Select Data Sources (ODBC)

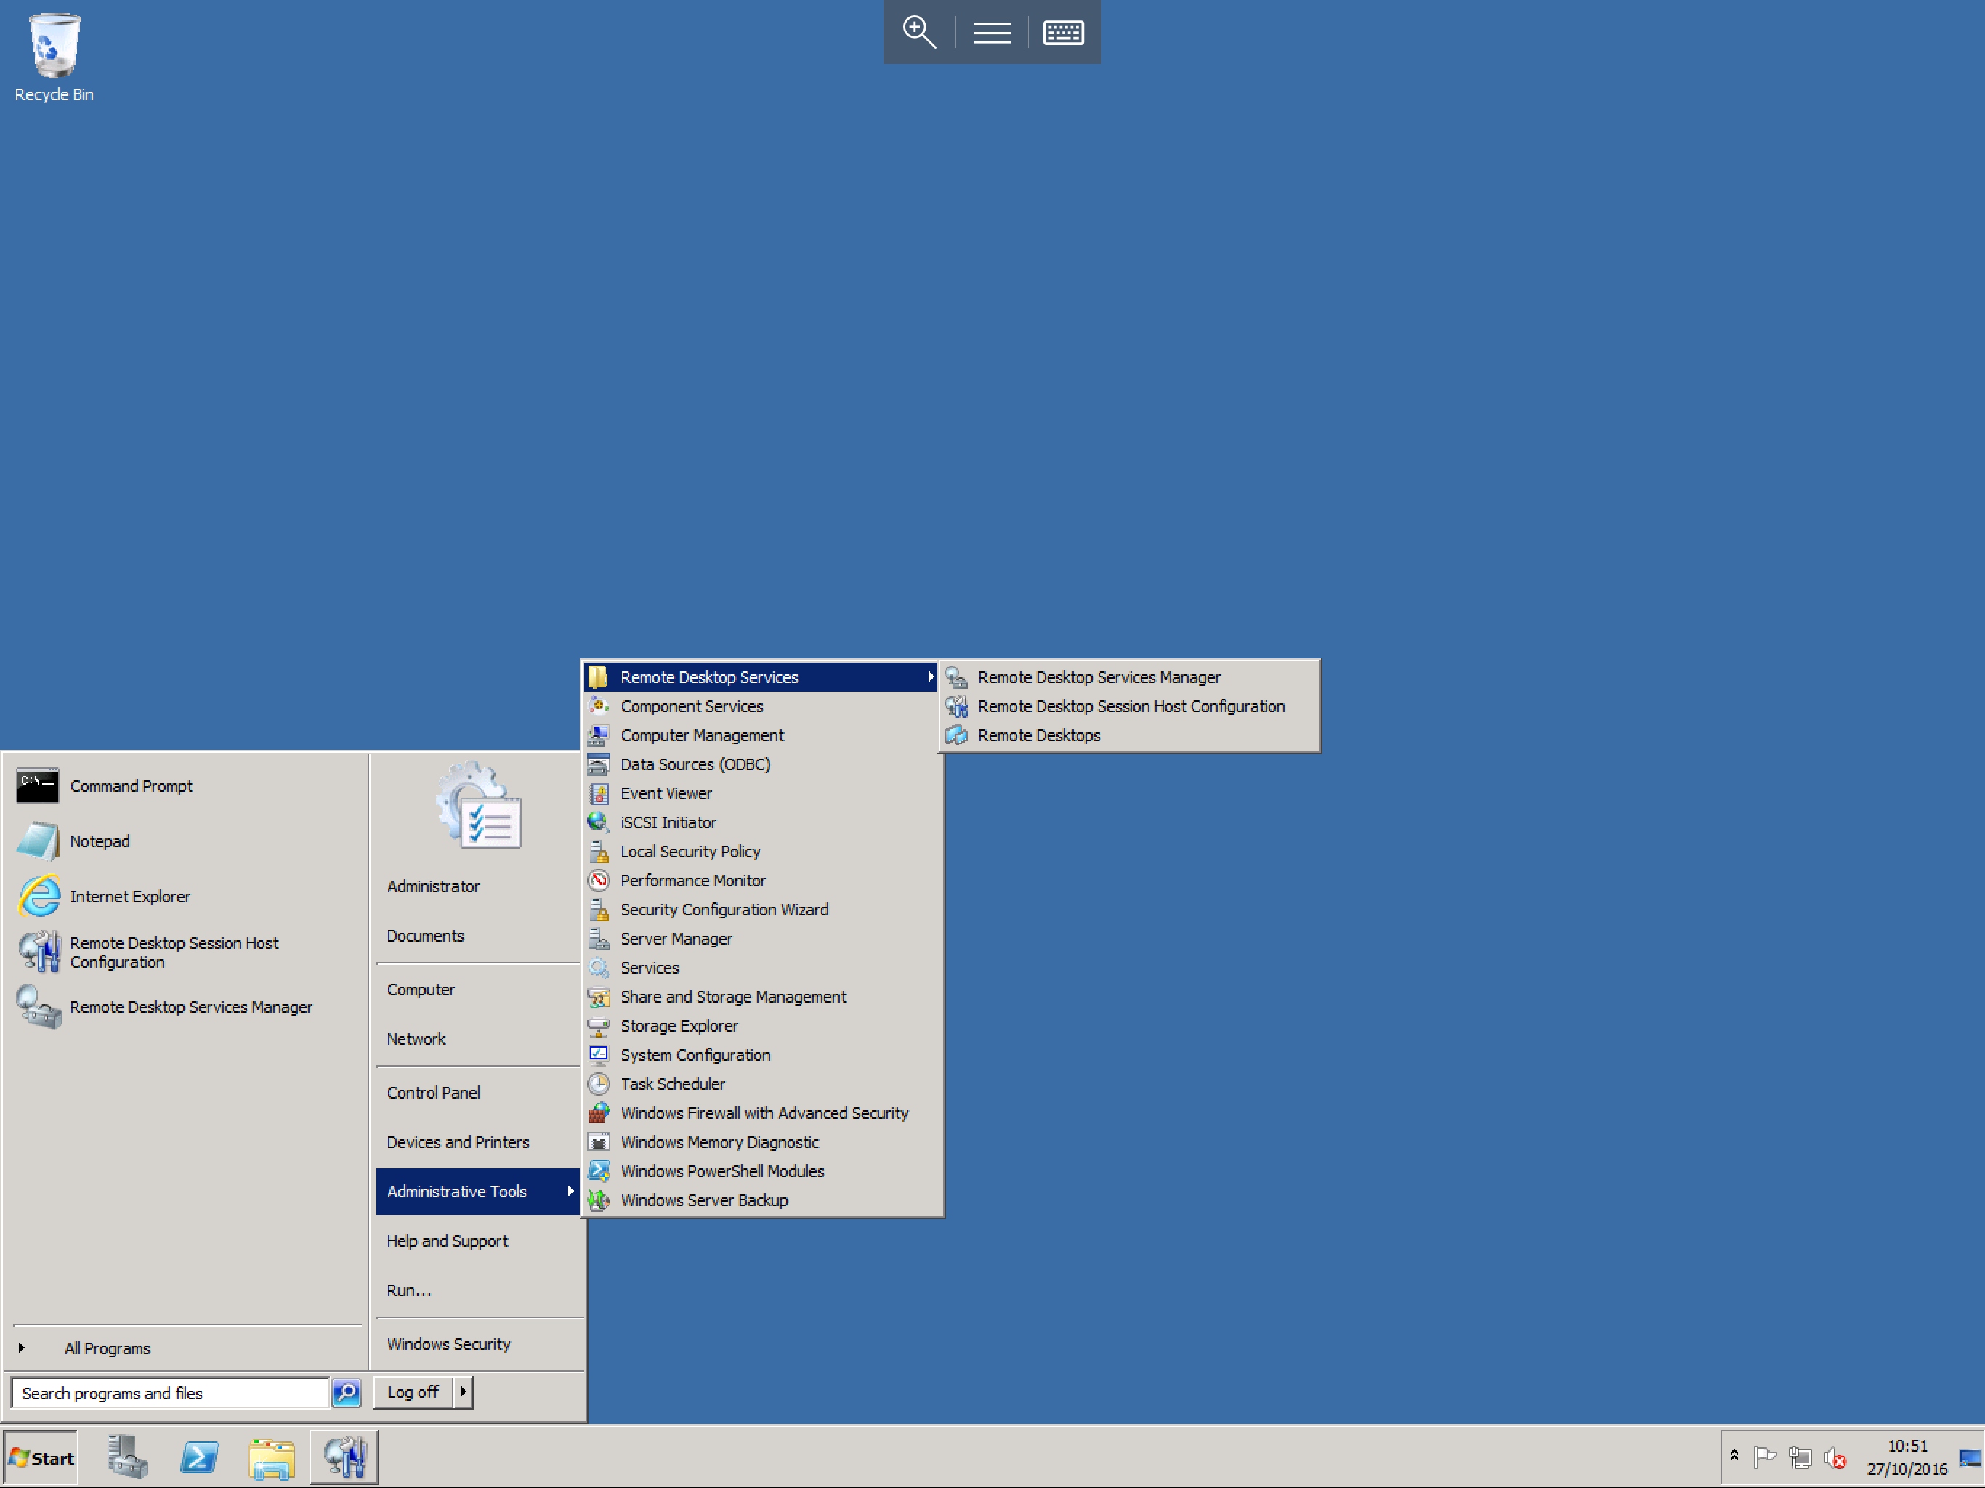pyautogui.click(x=762, y=764)
